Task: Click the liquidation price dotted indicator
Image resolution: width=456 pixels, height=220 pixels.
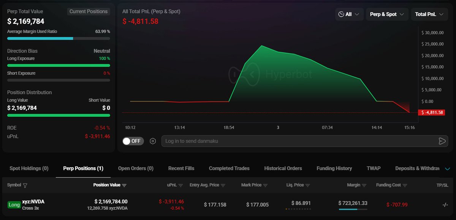Action: [298, 209]
